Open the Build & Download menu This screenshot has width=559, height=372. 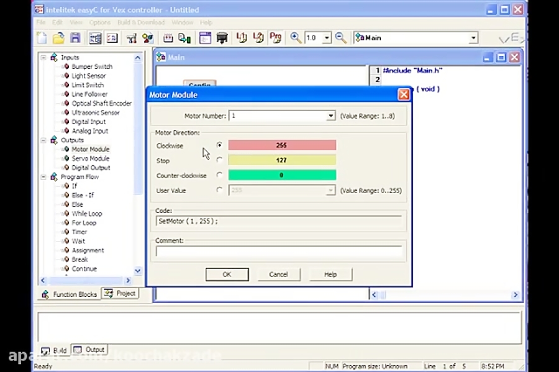(141, 22)
